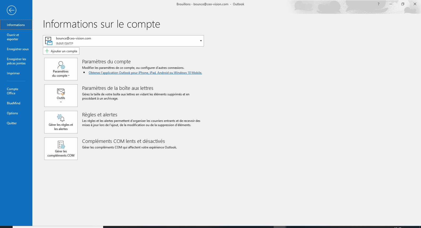Restore down the Outlook window
The width and height of the screenshot is (421, 228).
click(403, 4)
